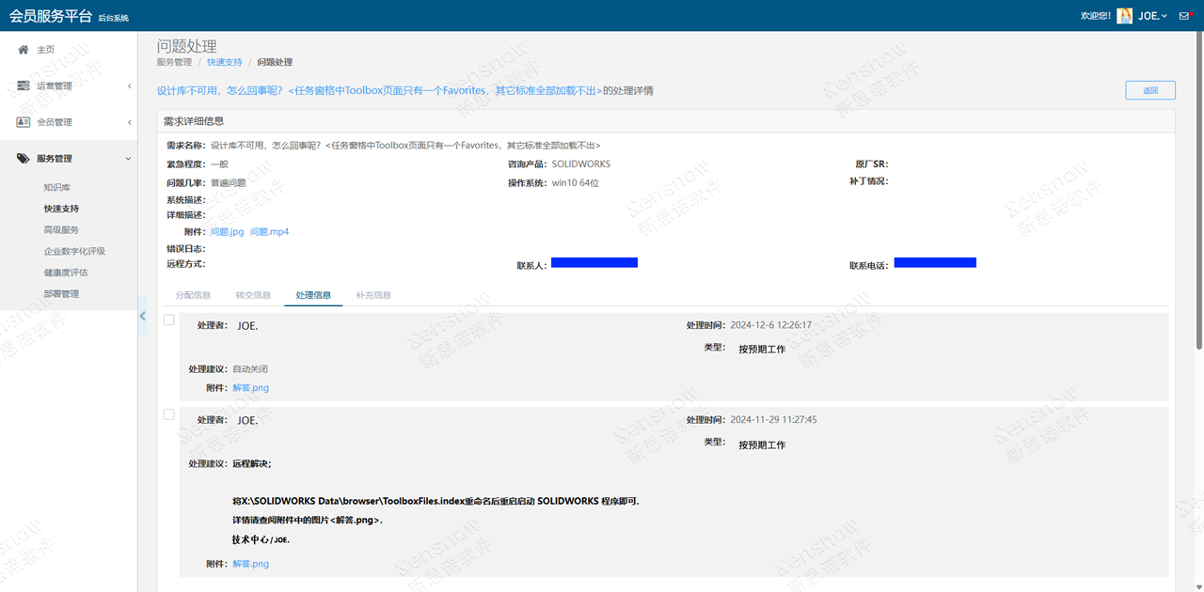Click the page vertical scrollbar
The width and height of the screenshot is (1204, 592).
pos(1198,188)
